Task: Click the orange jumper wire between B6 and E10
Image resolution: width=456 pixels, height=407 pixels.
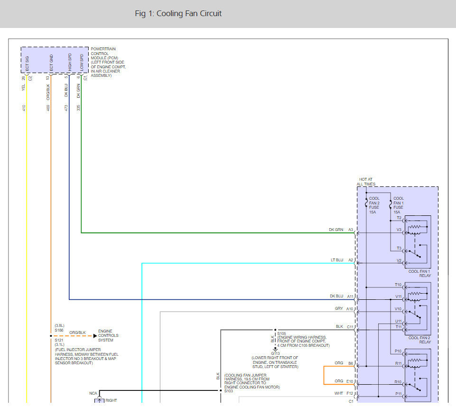Action: tap(324, 375)
